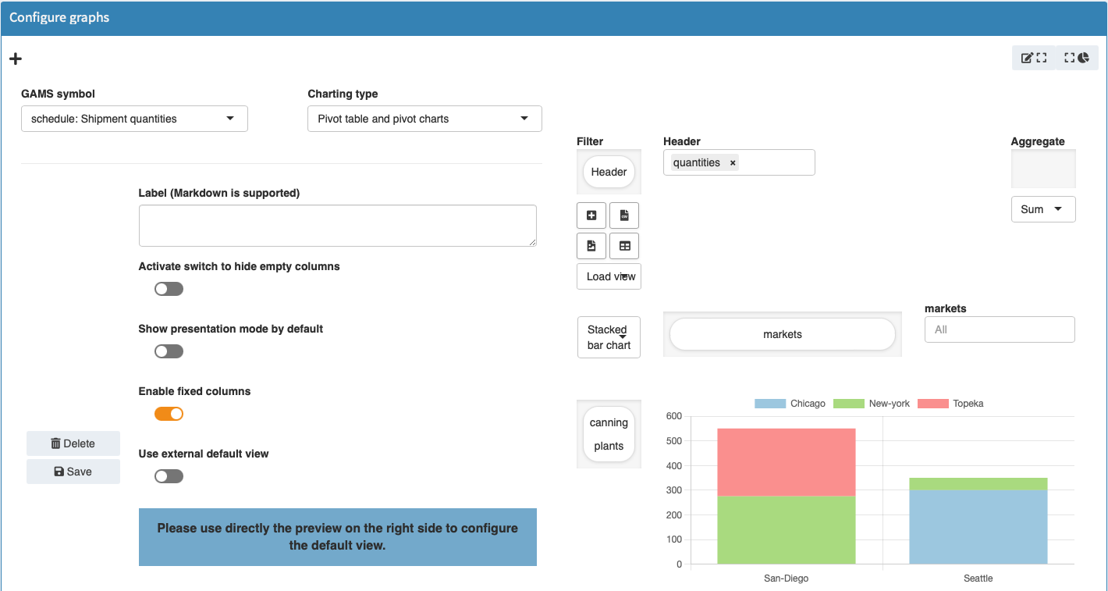The height and width of the screenshot is (591, 1108).
Task: Click the green New-york bar segment for Seattle
Action: point(978,484)
